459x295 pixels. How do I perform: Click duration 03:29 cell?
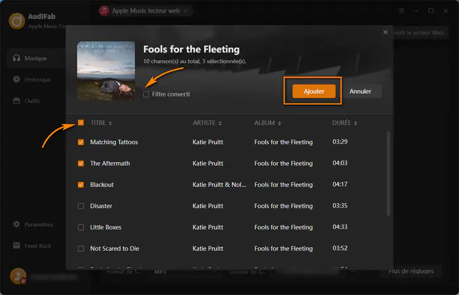[340, 142]
